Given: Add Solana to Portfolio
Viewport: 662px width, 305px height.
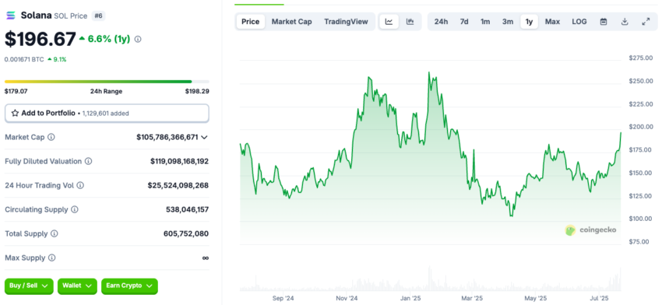Looking at the screenshot, I should (x=107, y=113).
